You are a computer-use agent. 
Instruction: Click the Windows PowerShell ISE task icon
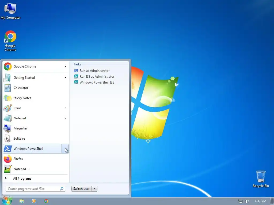(76, 82)
